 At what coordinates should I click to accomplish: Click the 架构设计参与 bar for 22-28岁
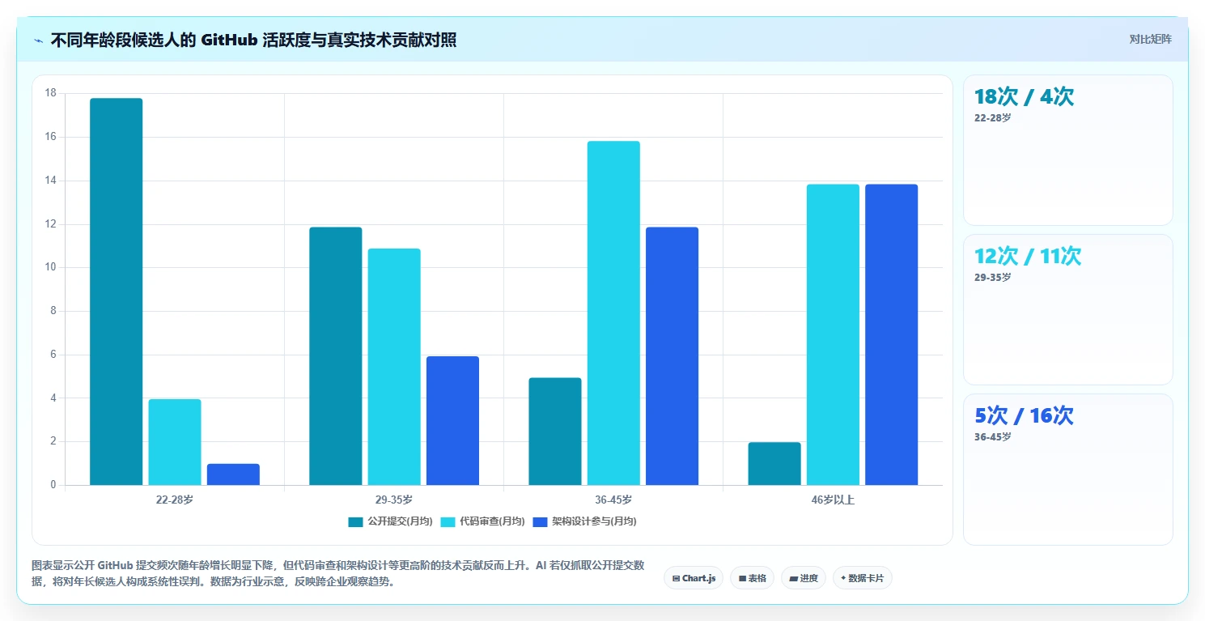pos(233,474)
